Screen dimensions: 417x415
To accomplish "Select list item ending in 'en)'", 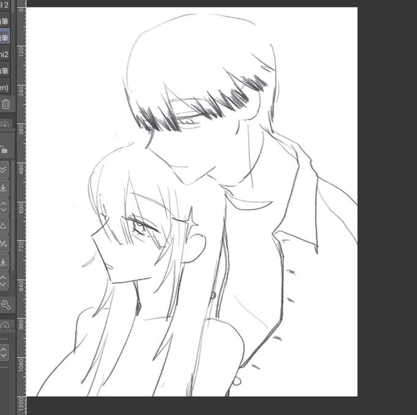I will click(x=5, y=87).
